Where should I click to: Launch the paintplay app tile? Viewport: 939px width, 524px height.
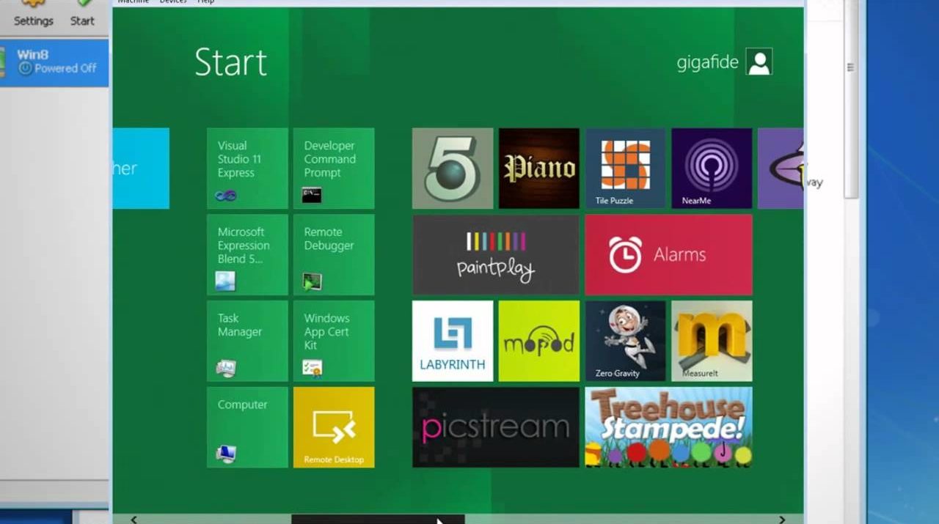pyautogui.click(x=495, y=254)
